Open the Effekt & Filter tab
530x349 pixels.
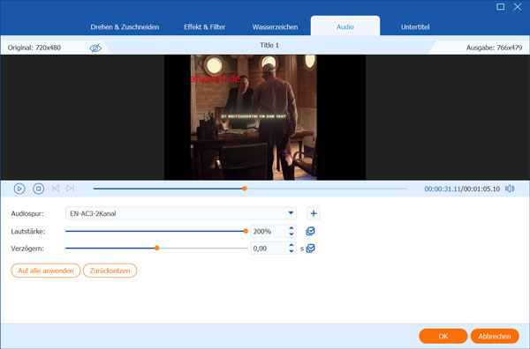(x=205, y=27)
